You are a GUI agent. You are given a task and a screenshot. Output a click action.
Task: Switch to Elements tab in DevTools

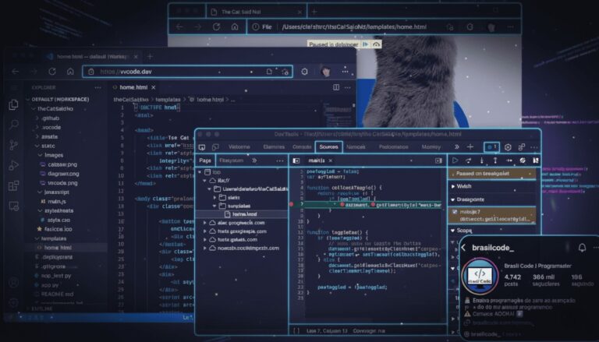pos(274,147)
